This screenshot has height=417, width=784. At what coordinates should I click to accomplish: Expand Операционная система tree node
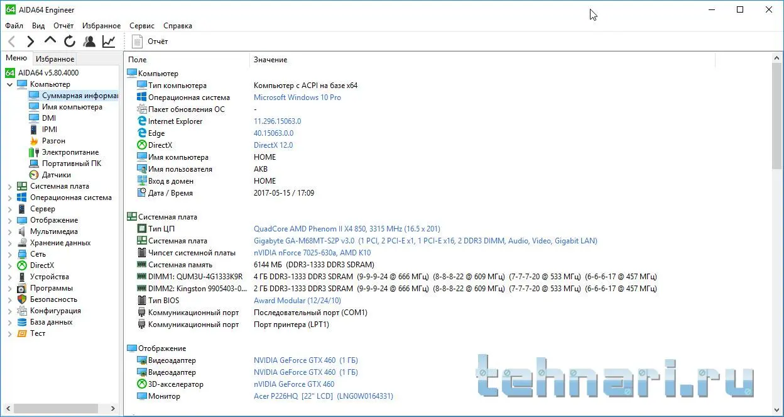(10, 197)
